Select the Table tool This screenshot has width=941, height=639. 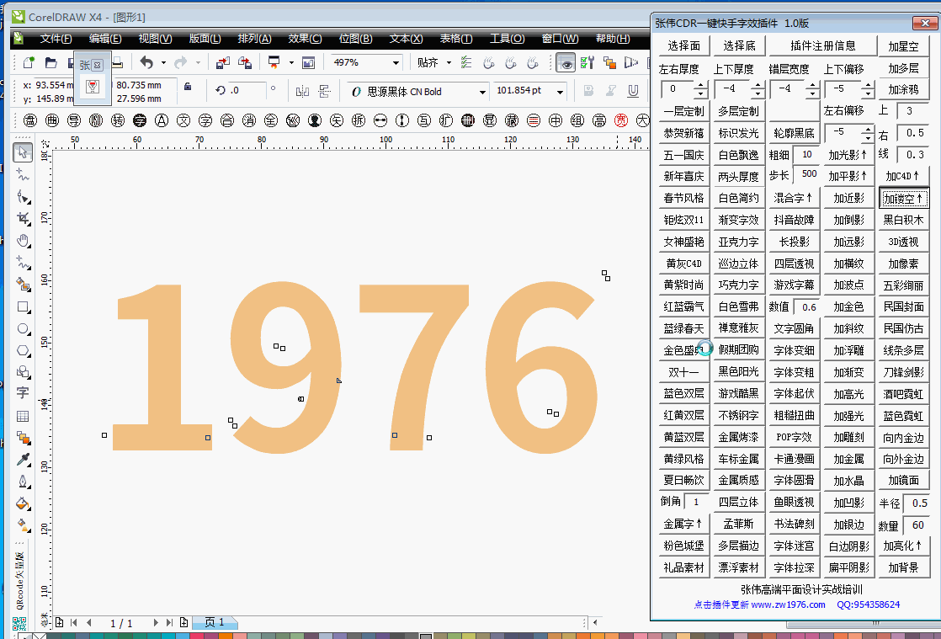(23, 416)
